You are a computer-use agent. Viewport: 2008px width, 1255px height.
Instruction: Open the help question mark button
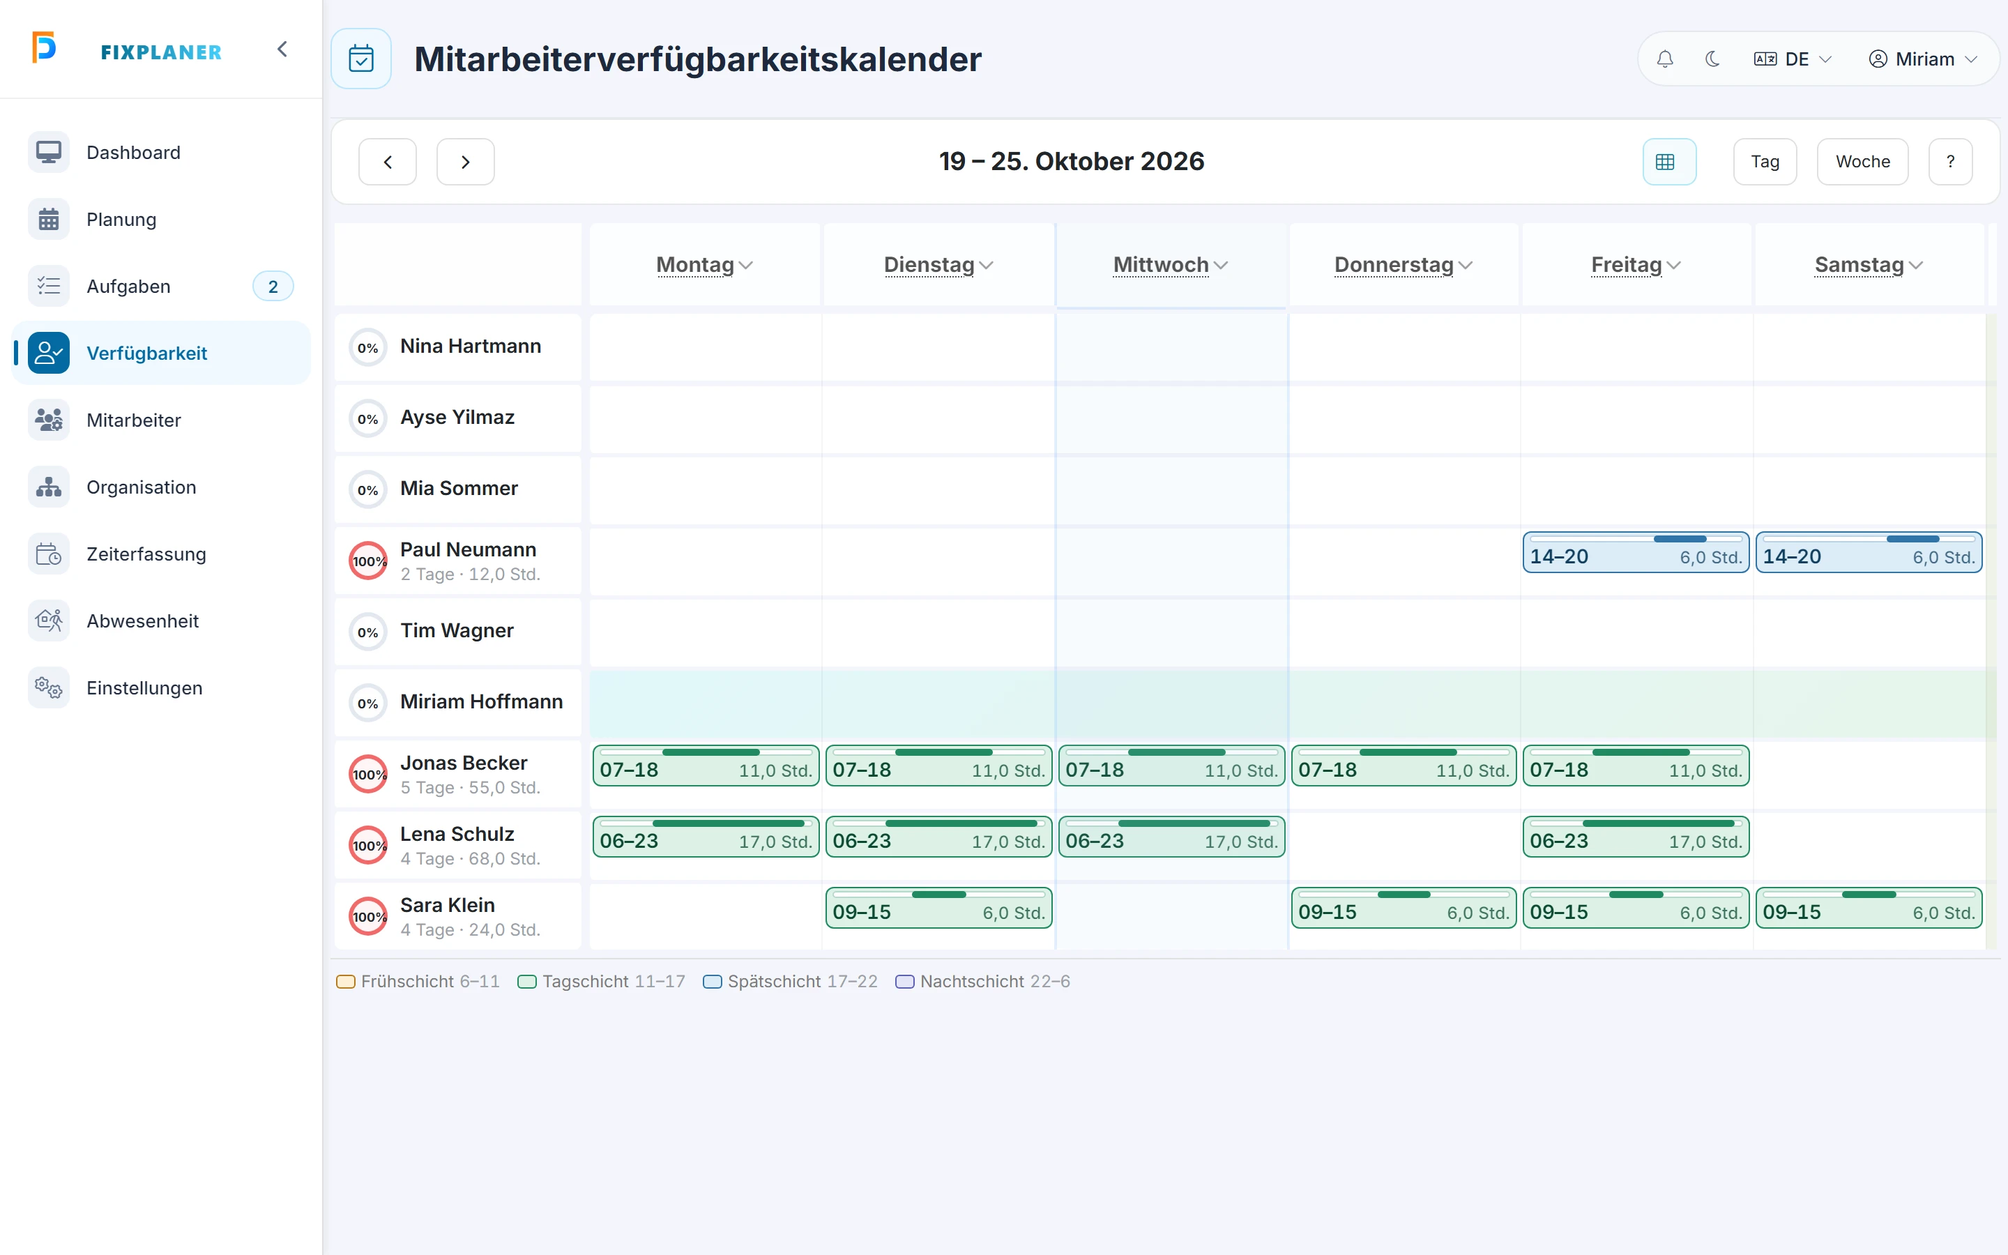[1951, 162]
